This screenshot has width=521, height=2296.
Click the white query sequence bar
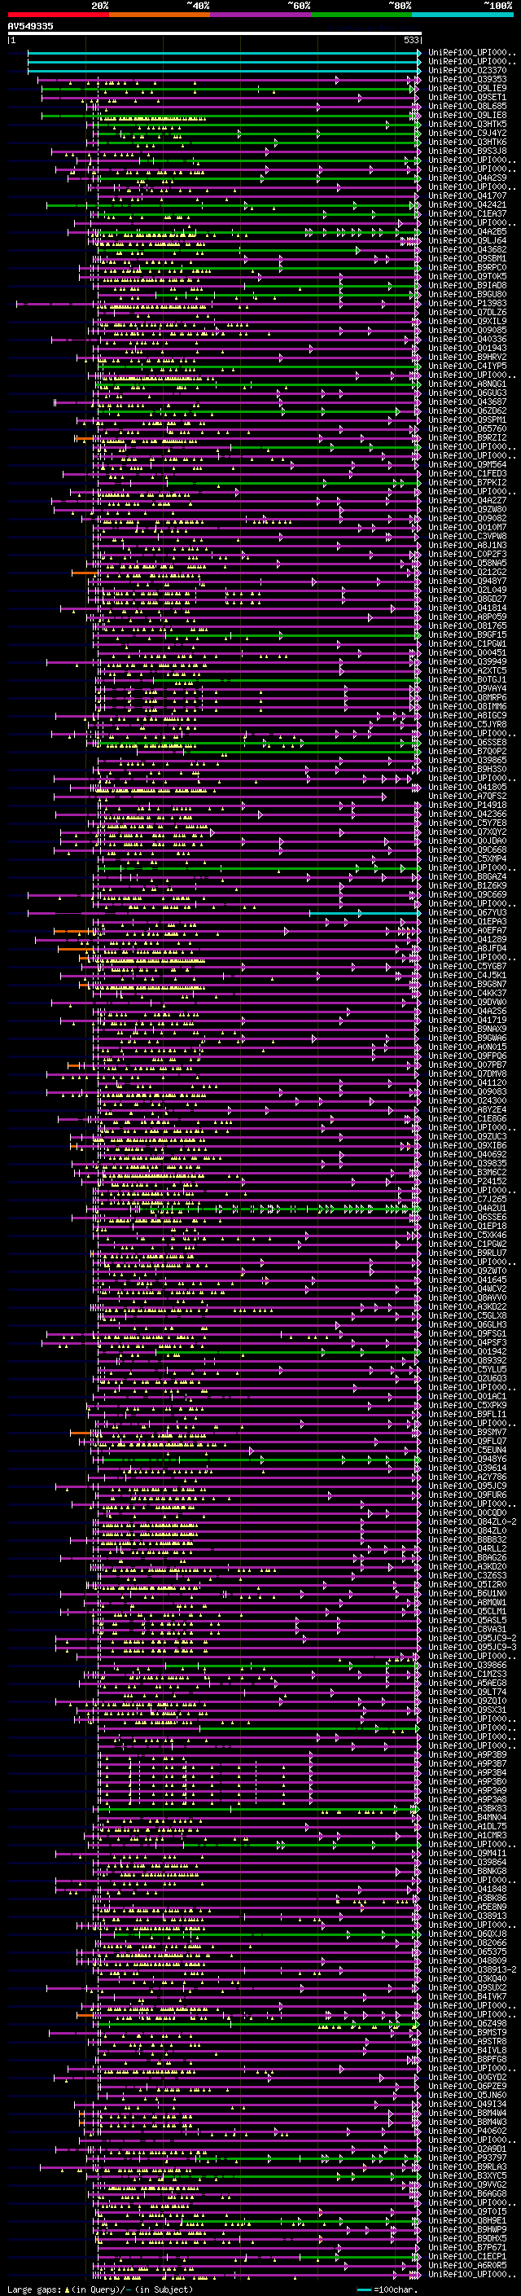(214, 34)
